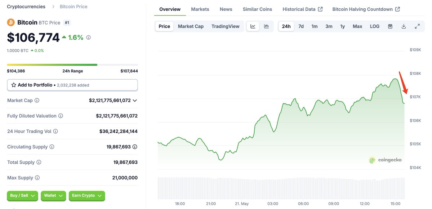Open Bitcoin Halving Countdown tab
432x209 pixels.
tap(366, 9)
